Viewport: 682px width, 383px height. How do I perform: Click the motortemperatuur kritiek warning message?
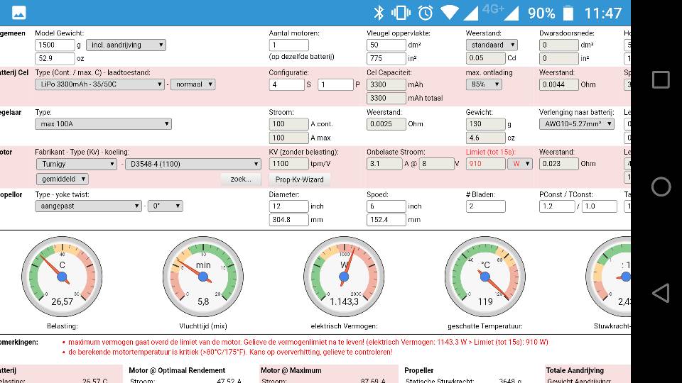[230, 352]
